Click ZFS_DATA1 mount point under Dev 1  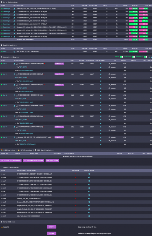point(24,67)
